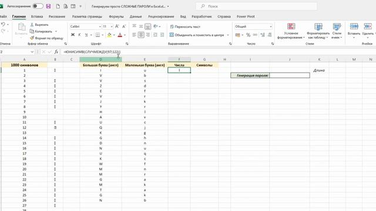This screenshot has width=376, height=211.
Task: Click the Borders icon
Action: 98,35
